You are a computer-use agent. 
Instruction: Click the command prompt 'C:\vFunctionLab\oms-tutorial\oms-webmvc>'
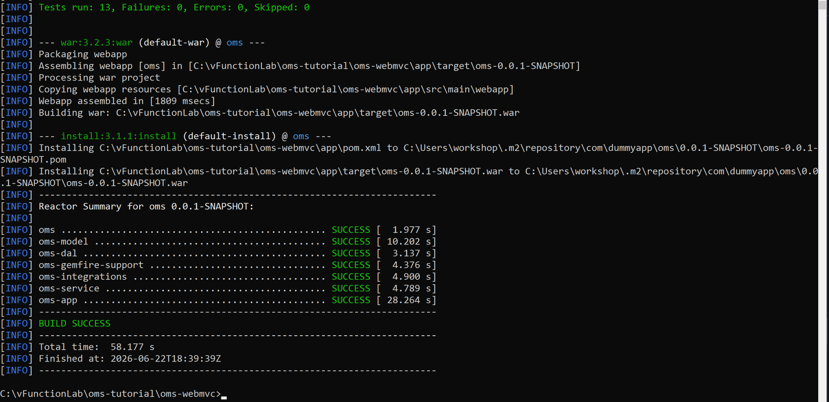pyautogui.click(x=111, y=394)
